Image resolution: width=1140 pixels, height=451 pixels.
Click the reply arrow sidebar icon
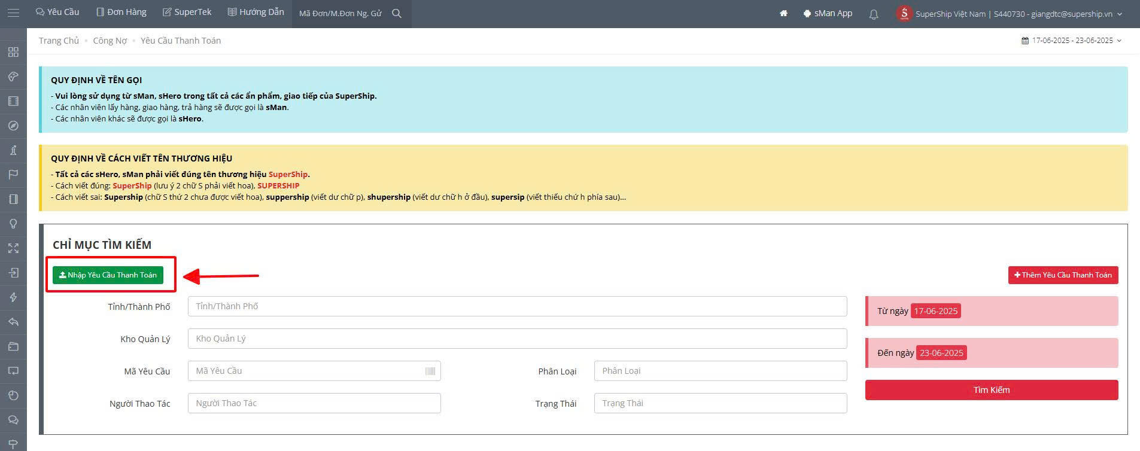[13, 322]
